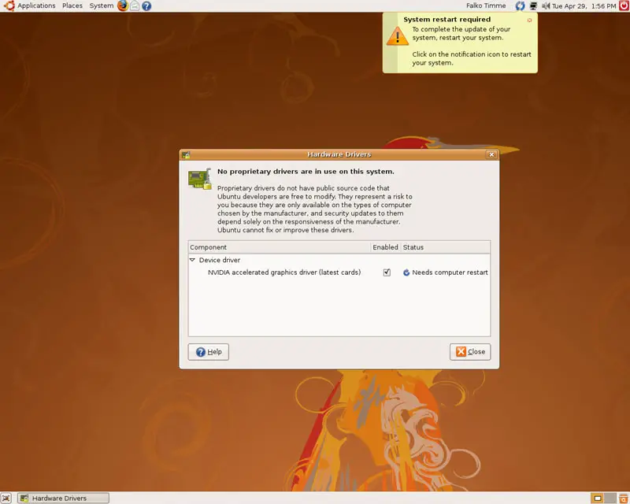The width and height of the screenshot is (630, 504).
Task: Launch Firefox from the top panel
Action: (x=123, y=6)
